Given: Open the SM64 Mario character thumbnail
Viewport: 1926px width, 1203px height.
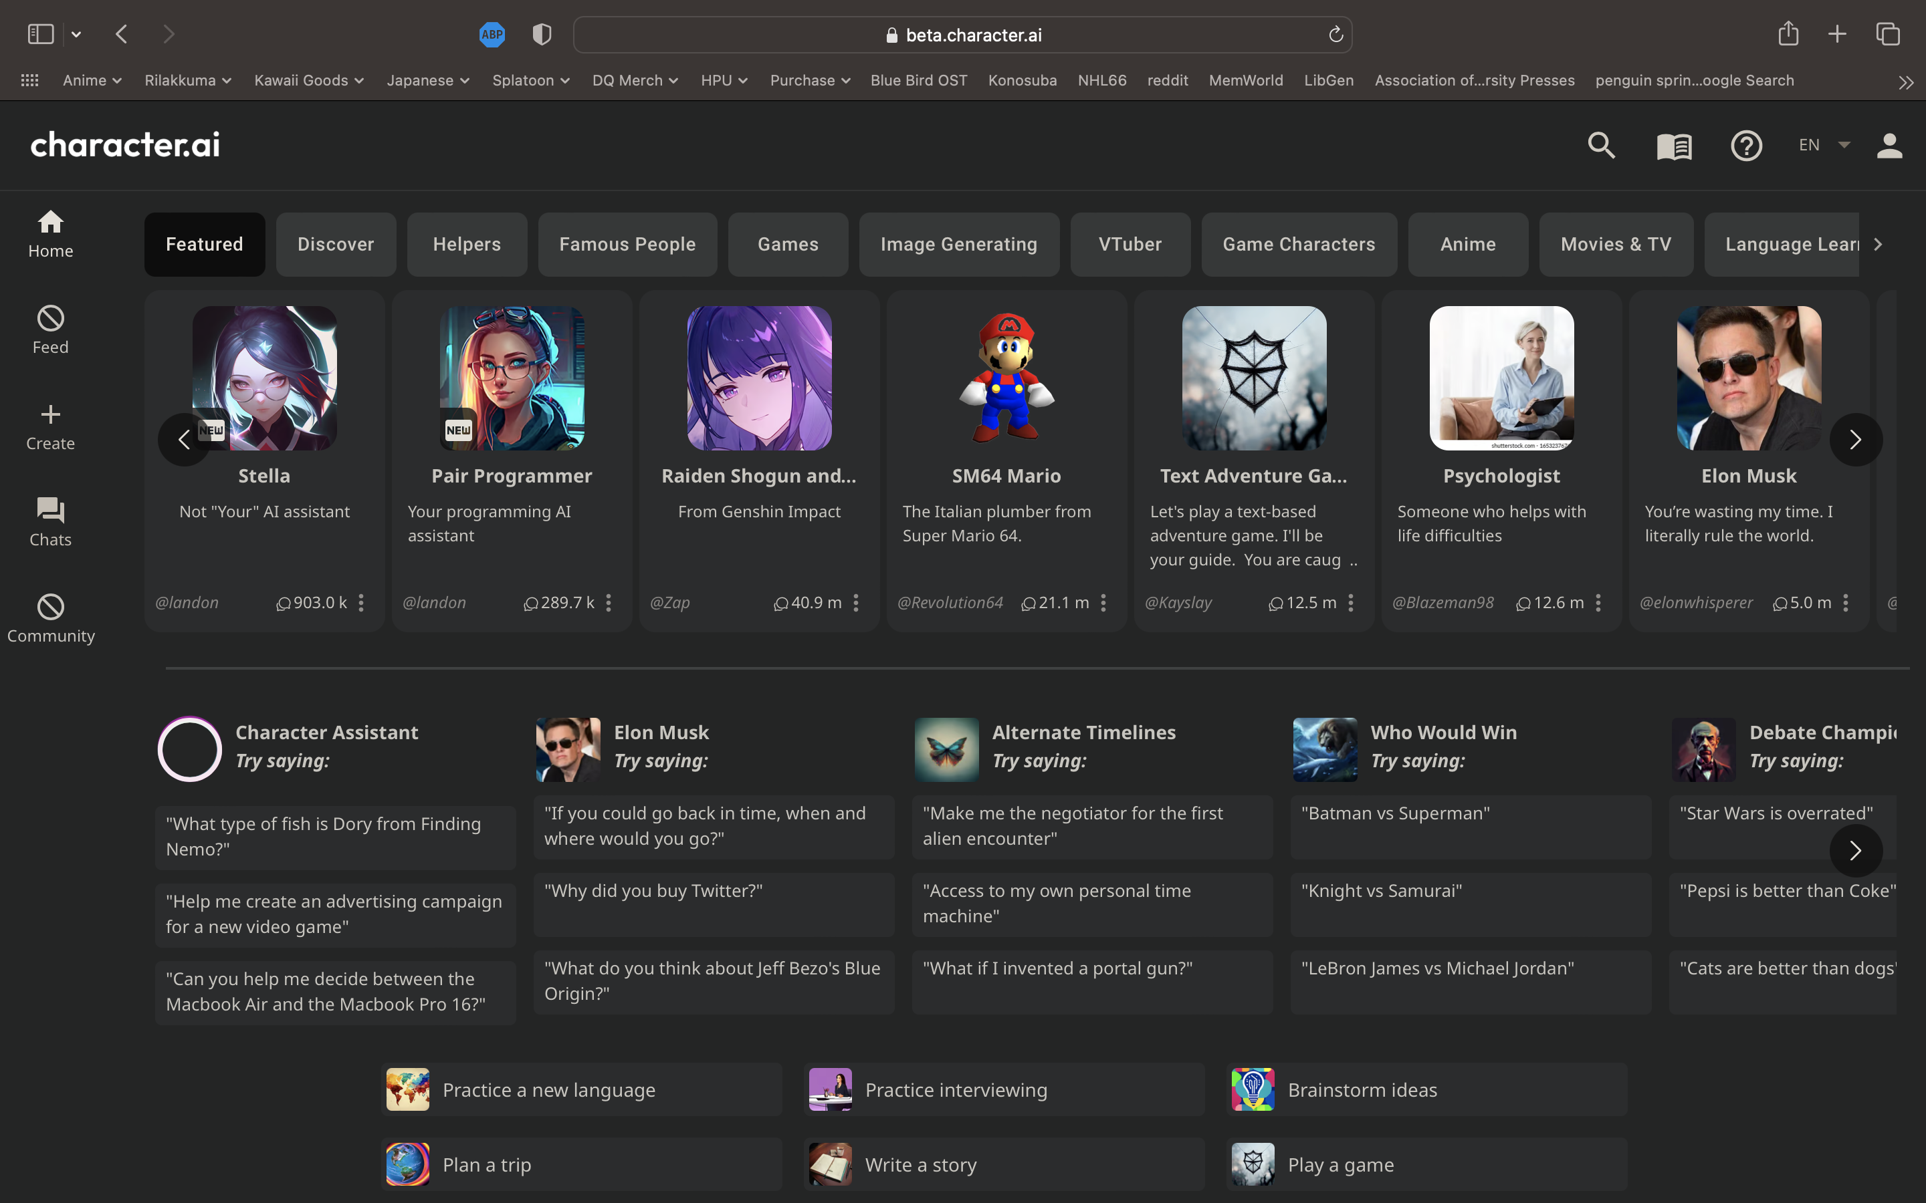Looking at the screenshot, I should 1006,378.
